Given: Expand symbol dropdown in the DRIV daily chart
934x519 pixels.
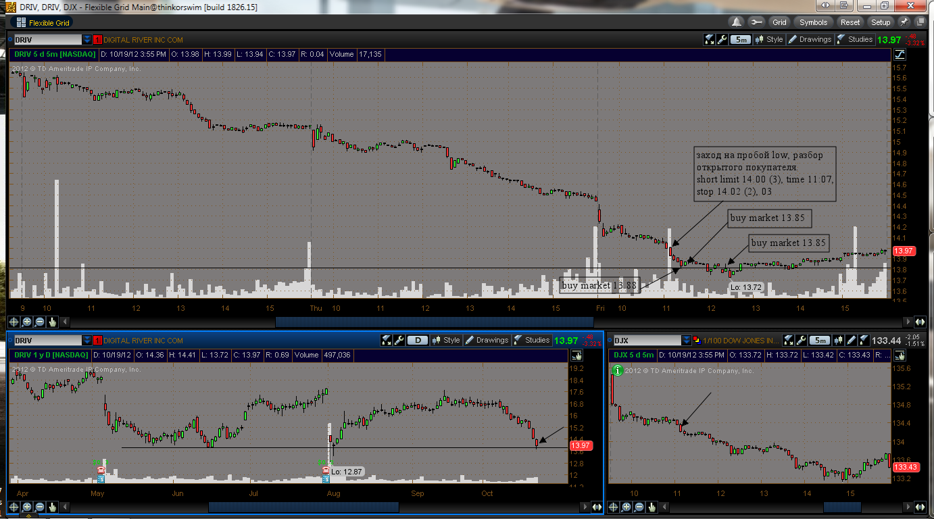Looking at the screenshot, I should tap(87, 340).
